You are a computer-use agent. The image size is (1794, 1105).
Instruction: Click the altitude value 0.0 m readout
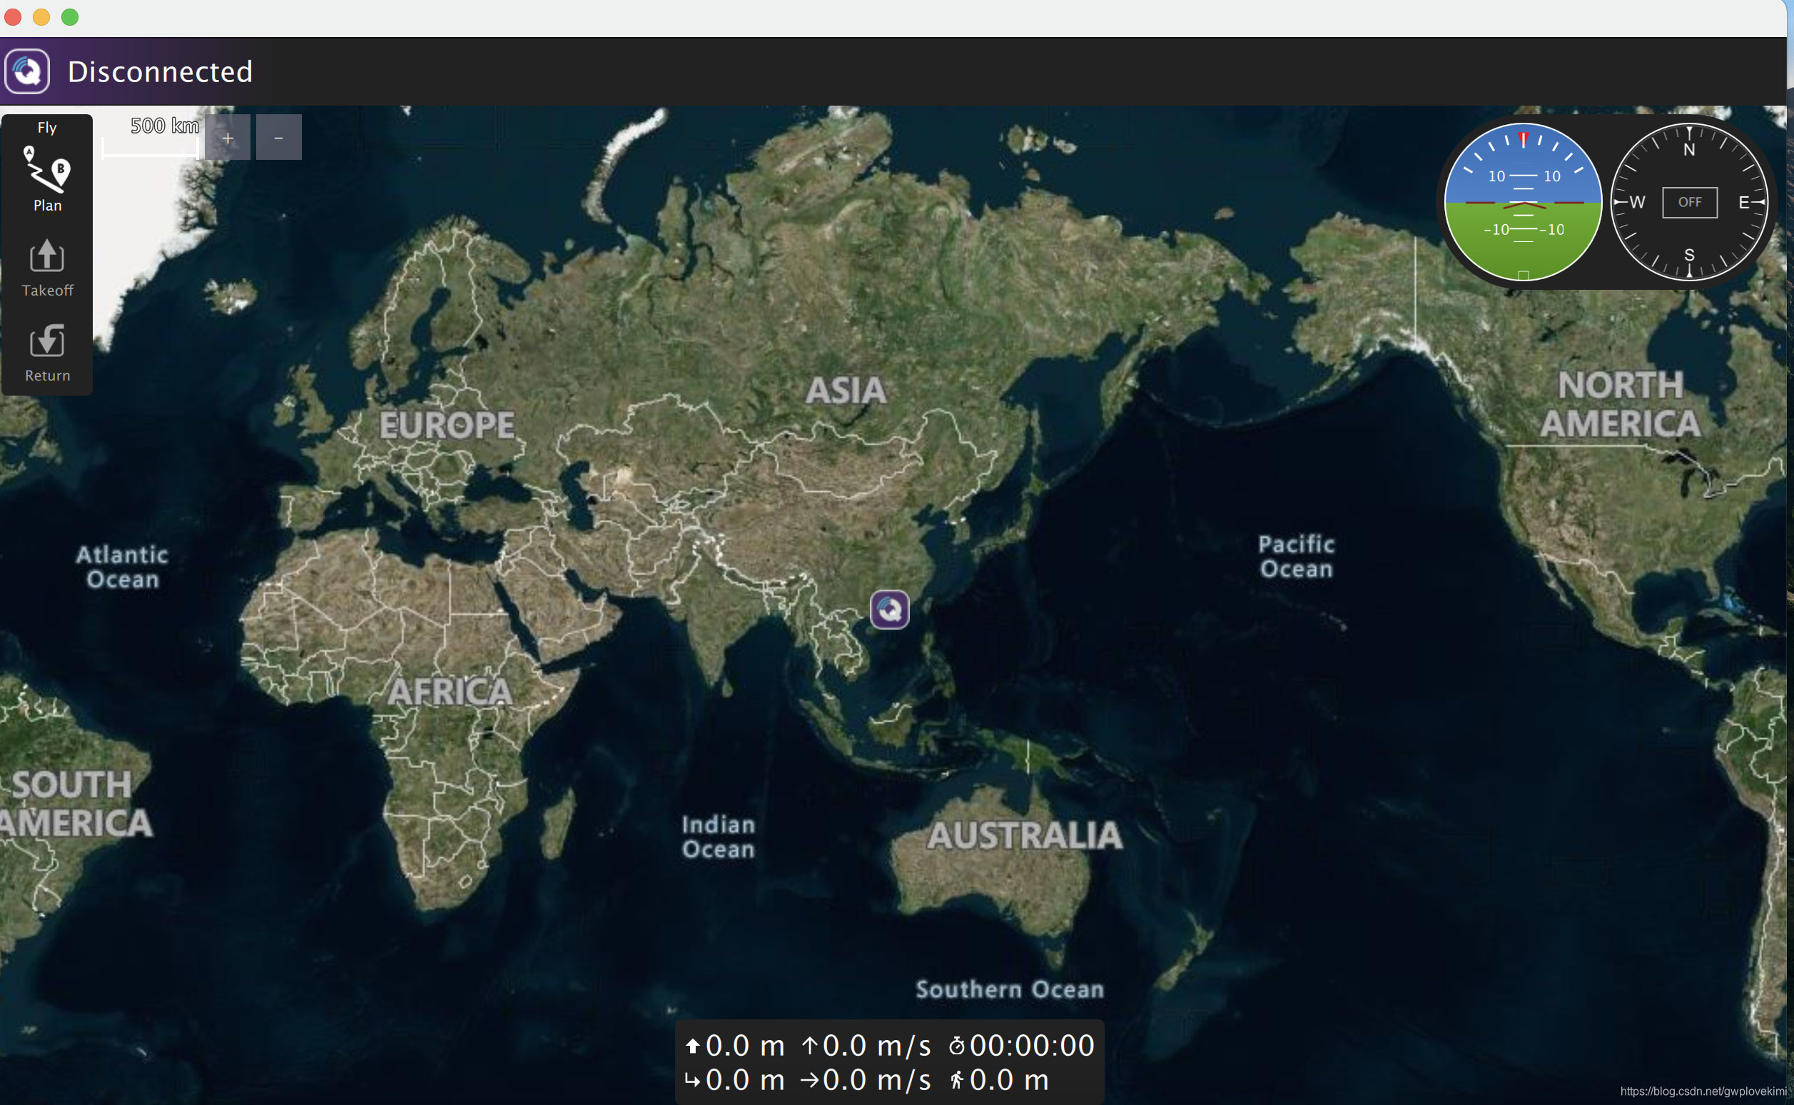point(734,1045)
